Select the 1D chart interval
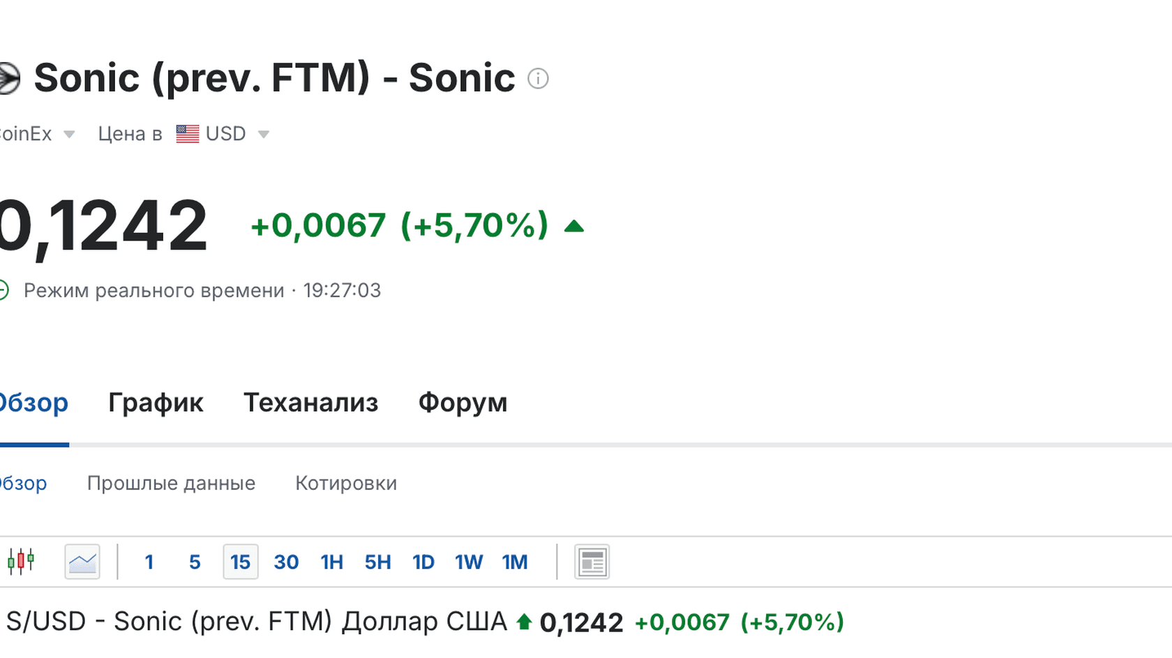The height and width of the screenshot is (658, 1172). coord(423,562)
